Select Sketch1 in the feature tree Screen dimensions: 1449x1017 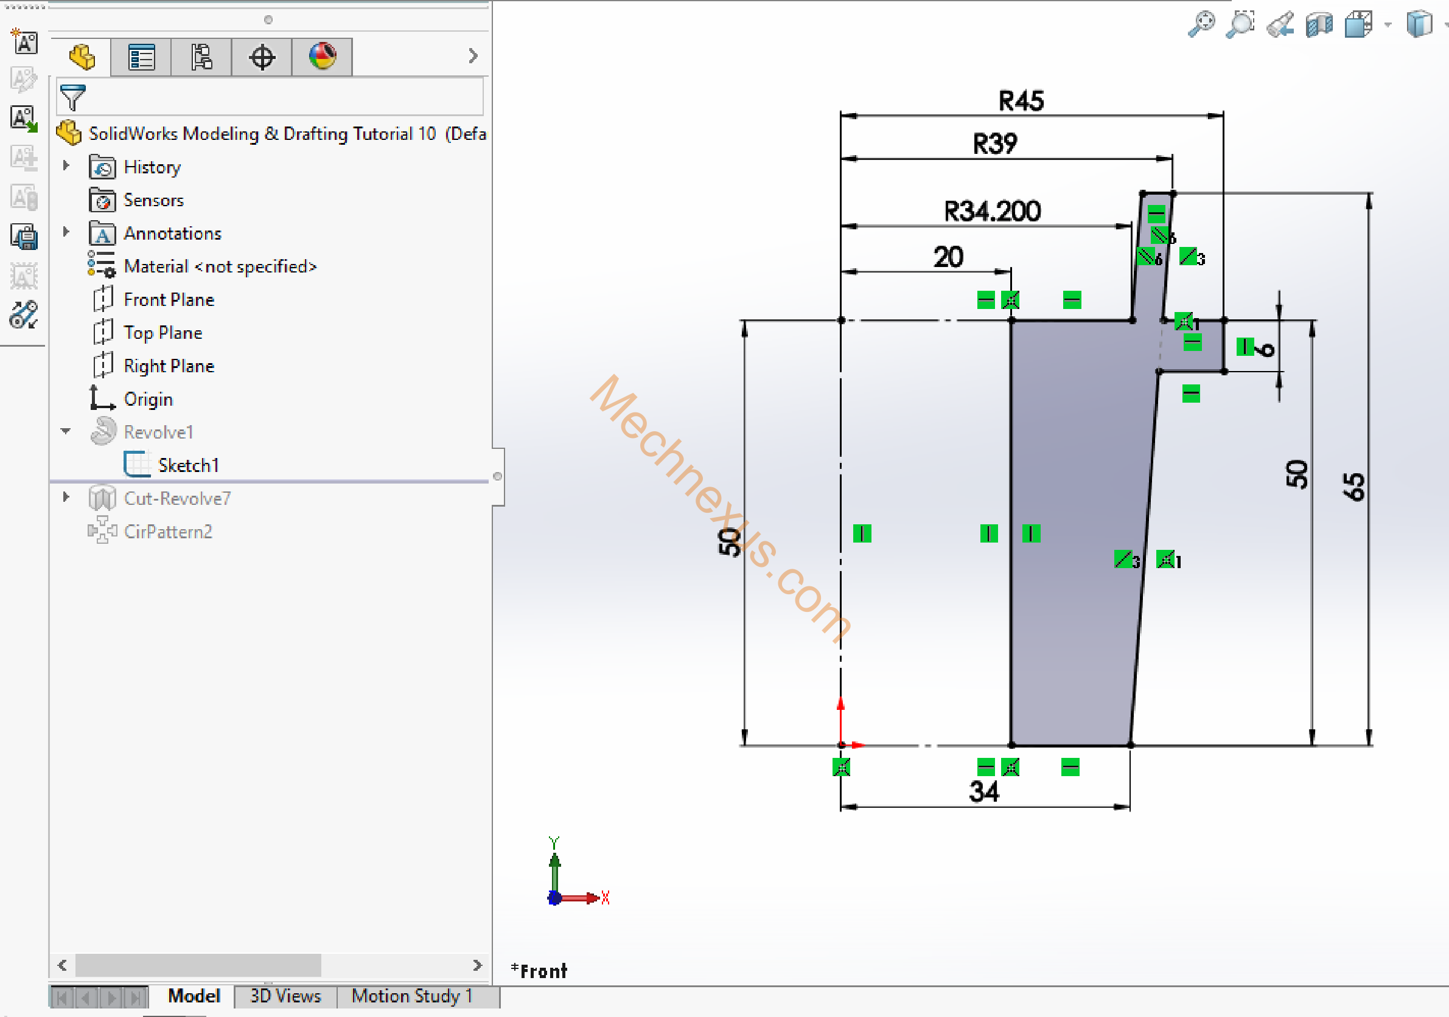point(187,465)
